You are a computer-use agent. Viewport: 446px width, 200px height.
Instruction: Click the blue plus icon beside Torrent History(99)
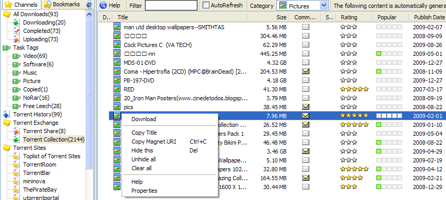click(x=6, y=114)
